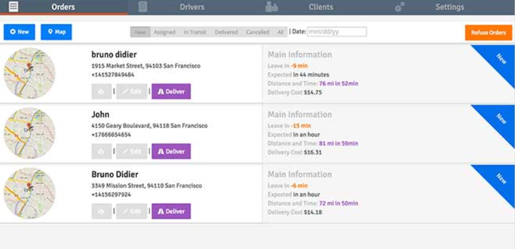This screenshot has width=515, height=249.
Task: Filter orders by Assigned status
Action: (165, 32)
